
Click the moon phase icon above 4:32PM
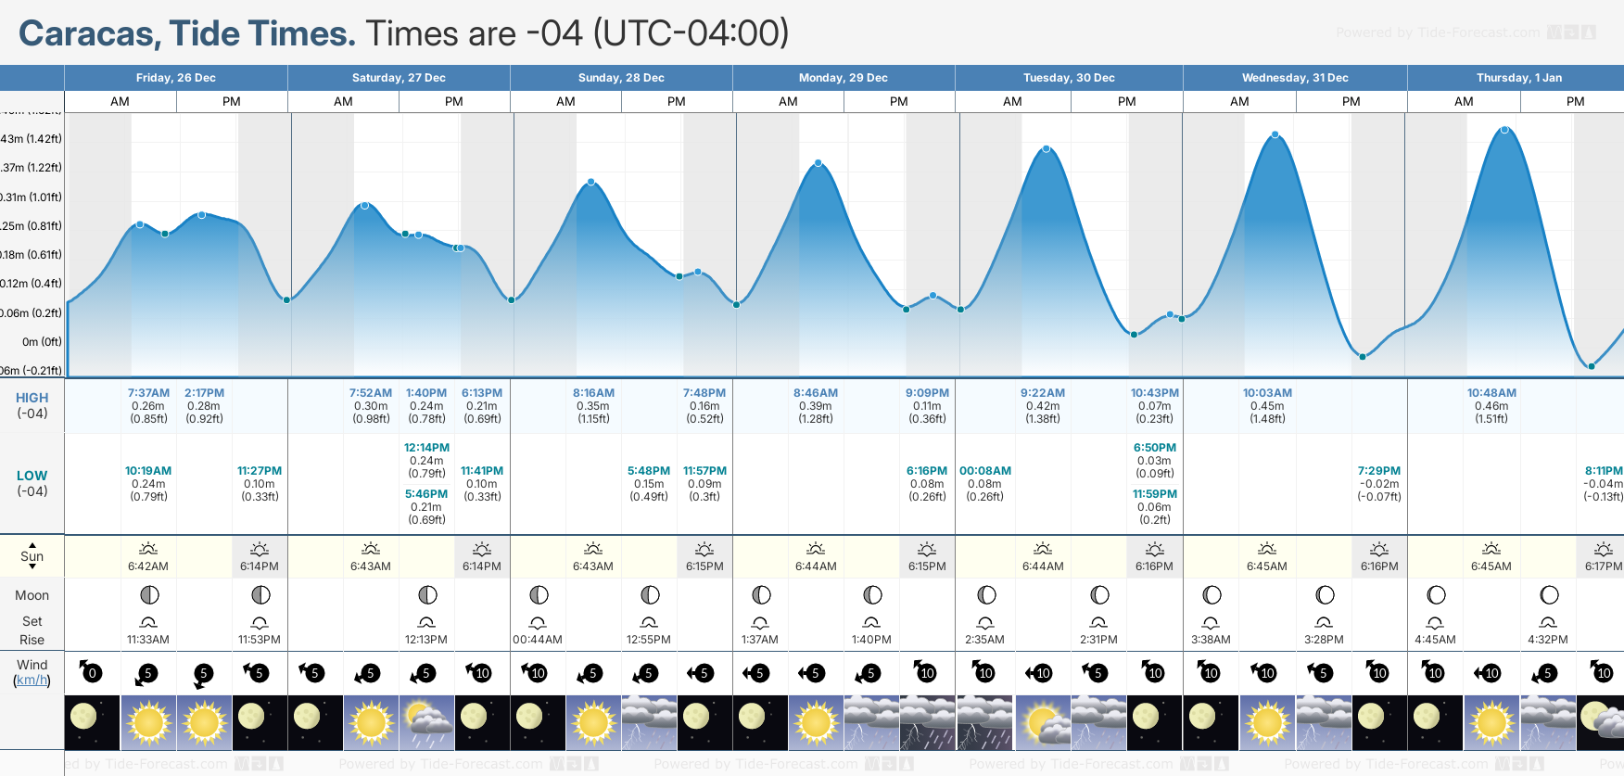(1549, 595)
